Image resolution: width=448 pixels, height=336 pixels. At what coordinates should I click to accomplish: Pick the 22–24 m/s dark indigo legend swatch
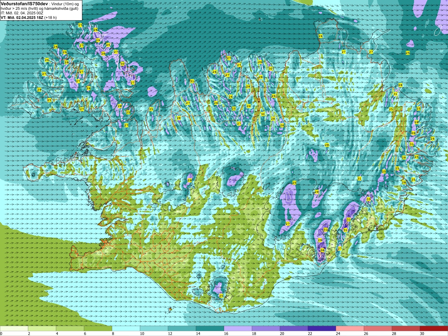322,329
